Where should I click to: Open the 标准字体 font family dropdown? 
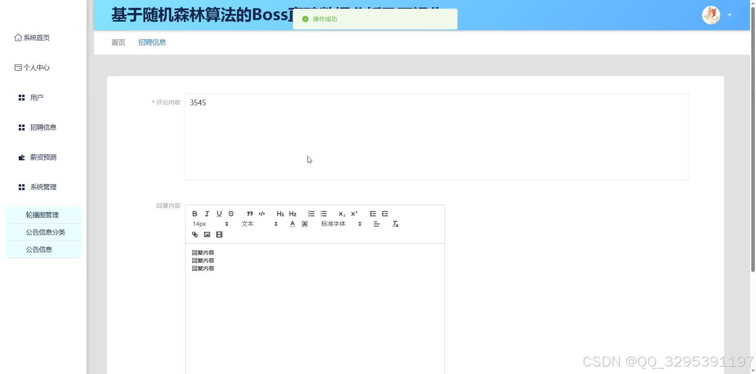coord(341,224)
